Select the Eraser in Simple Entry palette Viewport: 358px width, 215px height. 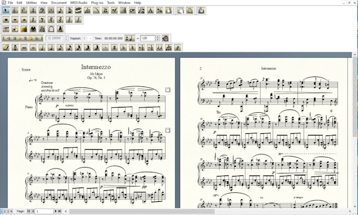pyautogui.click(x=6, y=47)
